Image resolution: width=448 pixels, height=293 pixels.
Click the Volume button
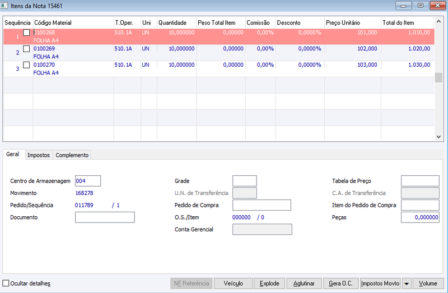point(428,283)
